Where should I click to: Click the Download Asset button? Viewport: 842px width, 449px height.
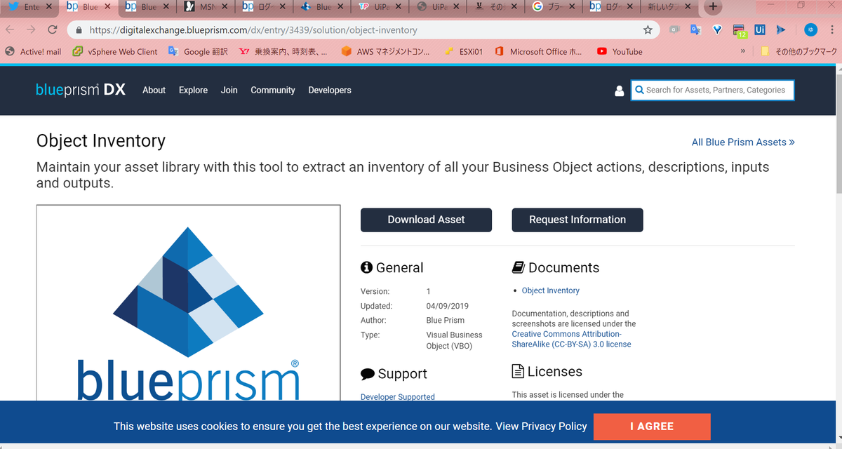[x=426, y=220]
